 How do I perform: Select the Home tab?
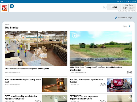click(x=114, y=7)
